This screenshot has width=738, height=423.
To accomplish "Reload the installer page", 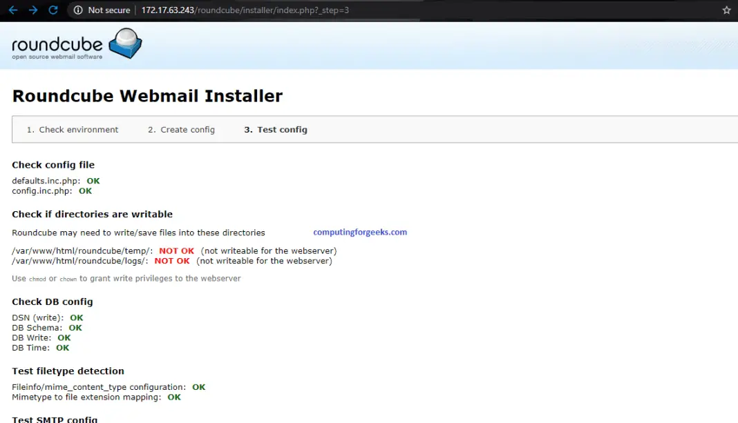I will click(54, 10).
